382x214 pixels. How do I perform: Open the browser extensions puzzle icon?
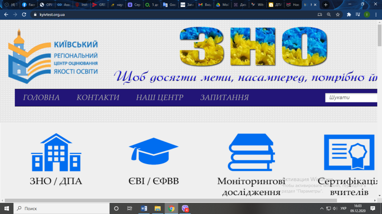pos(349,15)
